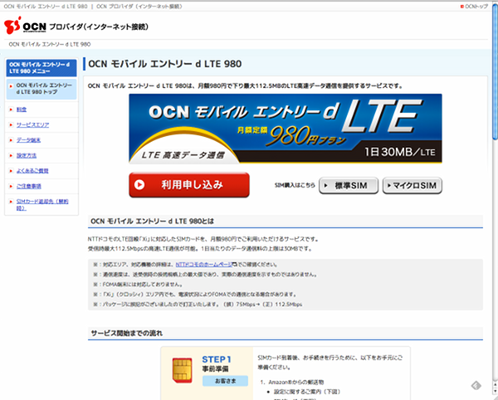This screenshot has width=498, height=400.
Task: Click the vertical scrollbar thumb
Action: (x=496, y=73)
